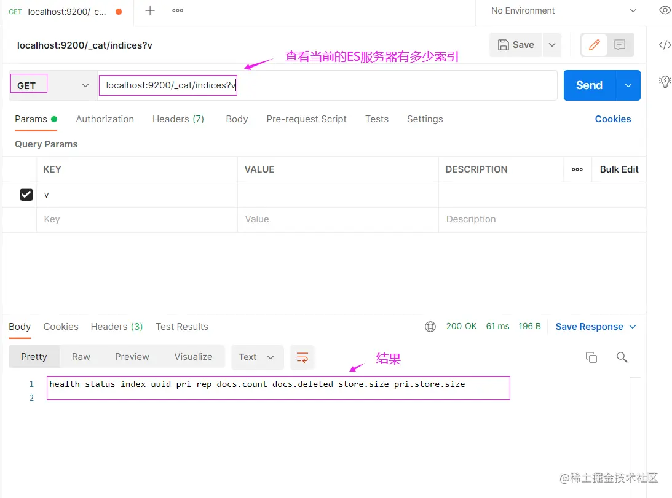Open the Cookies link
Image resolution: width=672 pixels, height=498 pixels.
pos(613,119)
